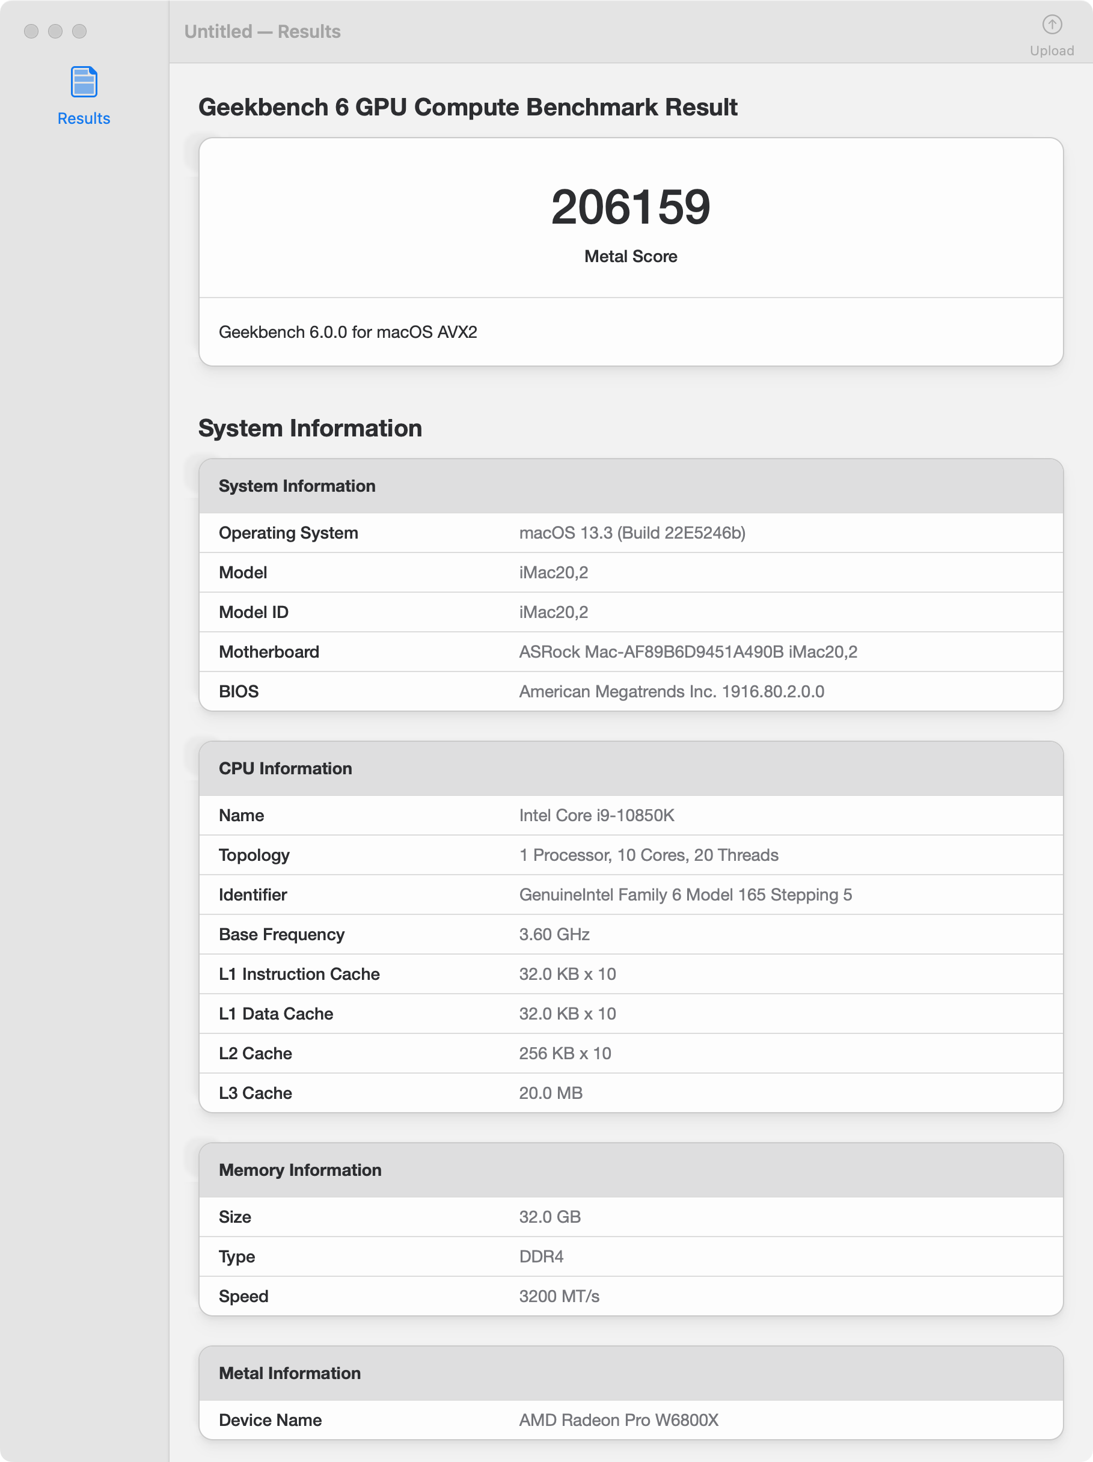Select the 'AMD Radeon Pro W6800X' device name
The width and height of the screenshot is (1093, 1462).
618,1420
